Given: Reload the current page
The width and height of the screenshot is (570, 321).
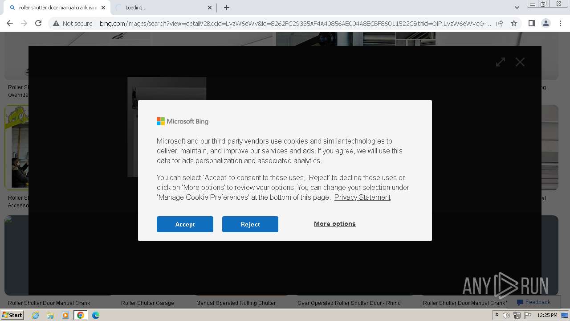Looking at the screenshot, I should point(38,23).
